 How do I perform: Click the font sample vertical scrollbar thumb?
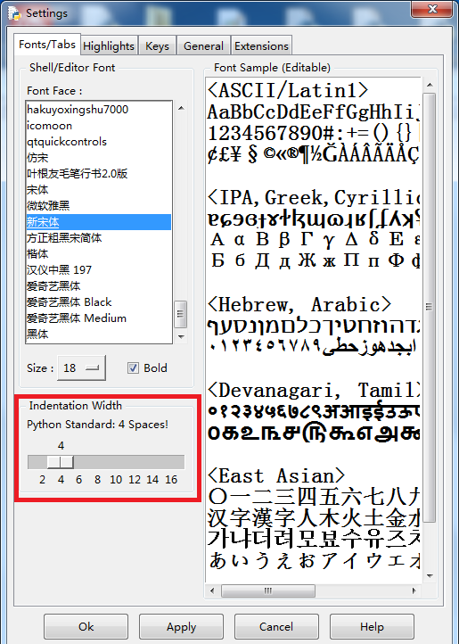click(430, 307)
